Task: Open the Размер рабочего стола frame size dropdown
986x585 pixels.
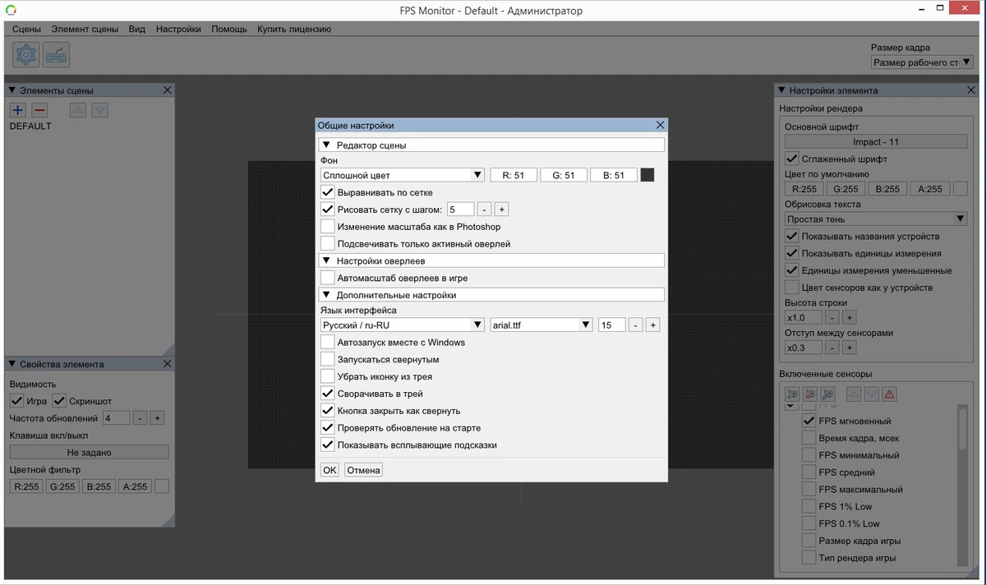Action: click(x=921, y=62)
